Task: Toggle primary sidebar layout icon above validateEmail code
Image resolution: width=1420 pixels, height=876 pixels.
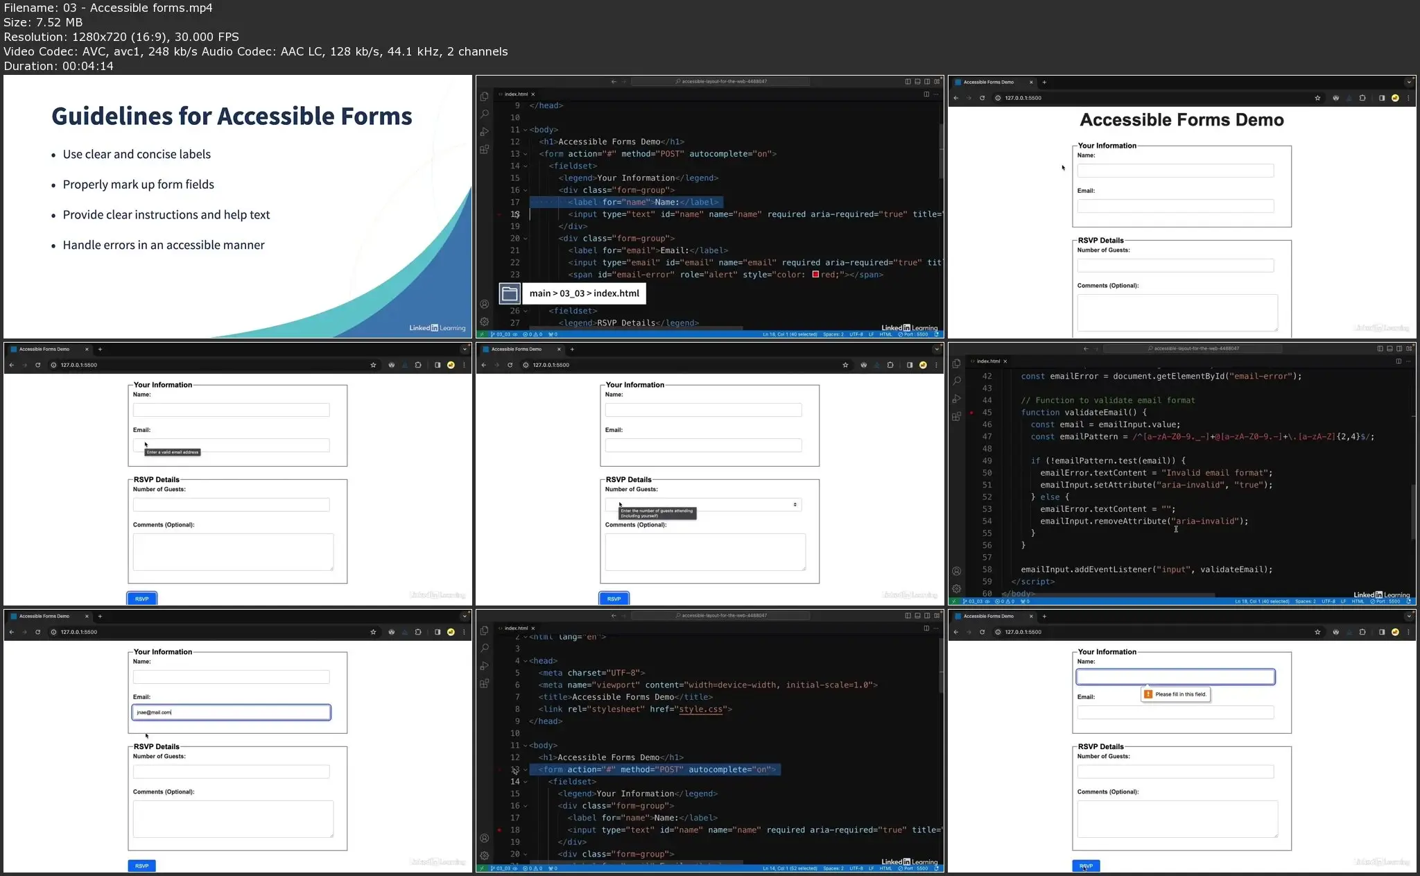Action: pyautogui.click(x=1380, y=349)
